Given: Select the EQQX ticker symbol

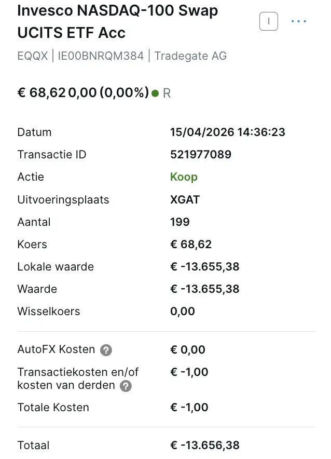Looking at the screenshot, I should tap(33, 56).
